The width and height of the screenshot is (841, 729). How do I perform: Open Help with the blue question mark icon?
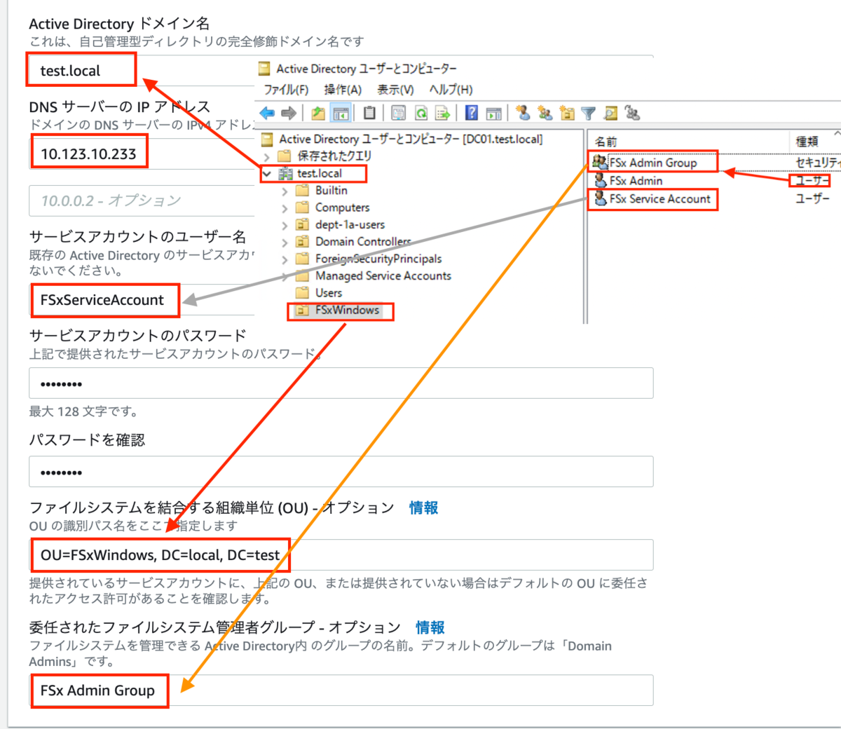[472, 113]
